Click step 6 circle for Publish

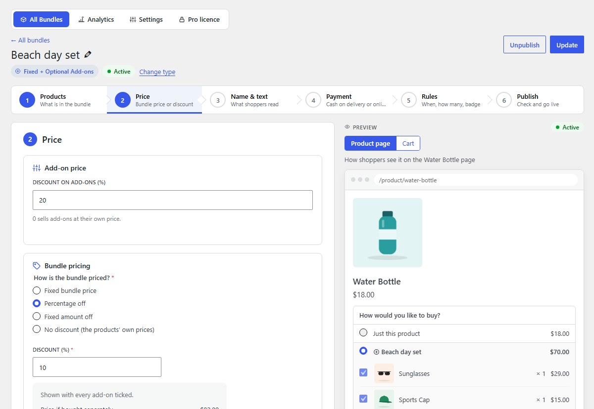coord(504,100)
